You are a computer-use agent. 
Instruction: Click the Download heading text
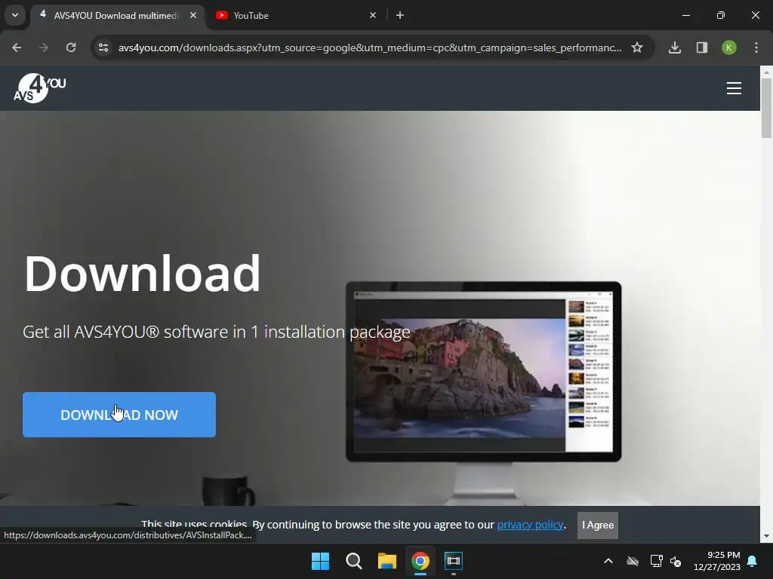(142, 273)
